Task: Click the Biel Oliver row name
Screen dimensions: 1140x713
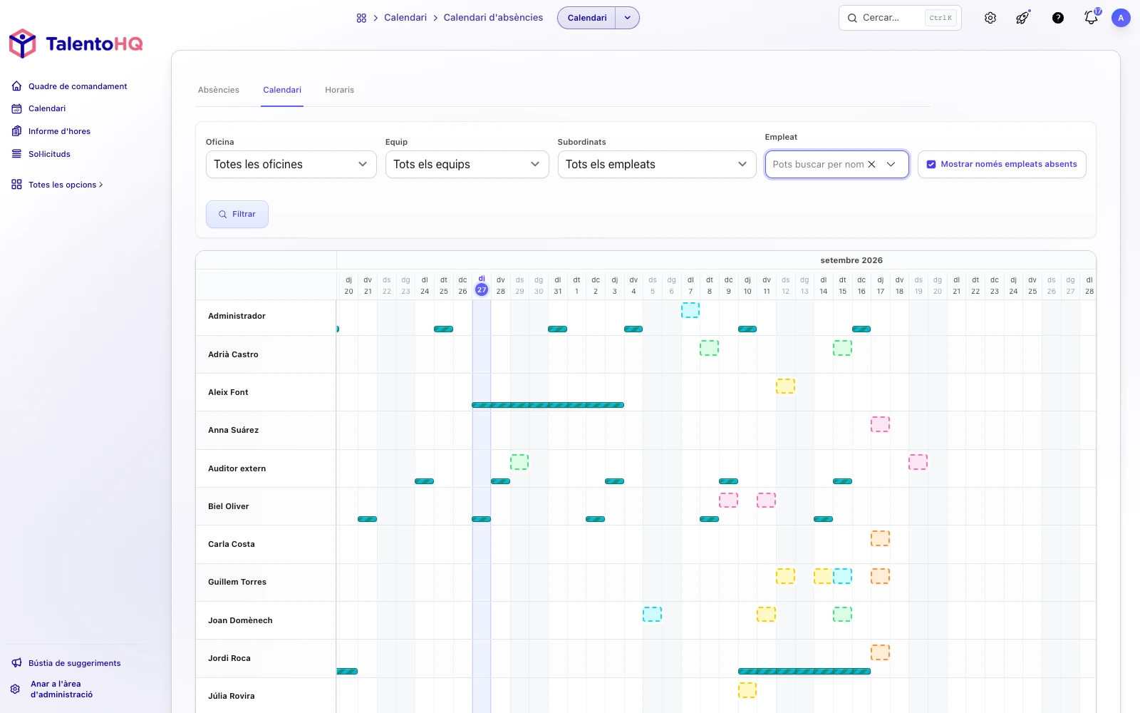Action: tap(228, 506)
